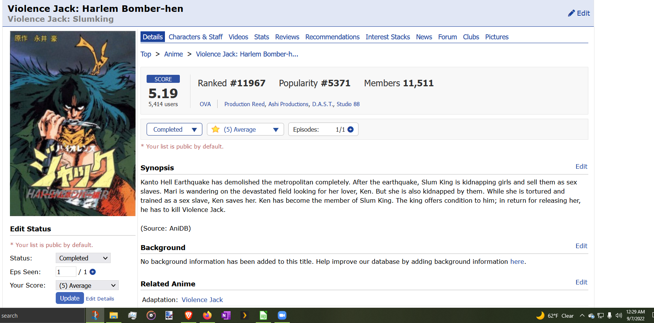Open the Status dropdown in Edit Status
654x323 pixels.
pyautogui.click(x=83, y=258)
